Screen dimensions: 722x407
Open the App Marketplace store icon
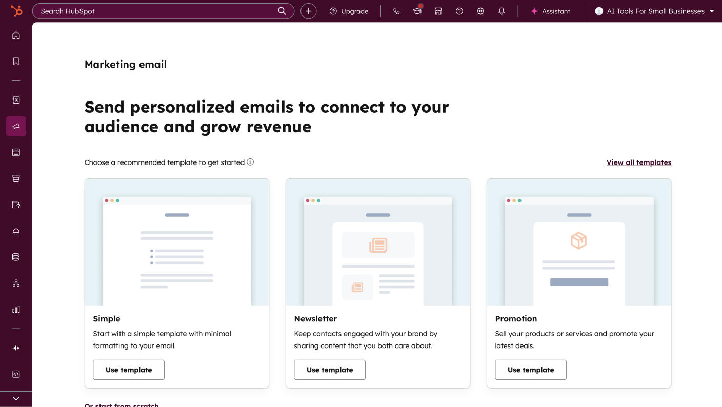(438, 11)
